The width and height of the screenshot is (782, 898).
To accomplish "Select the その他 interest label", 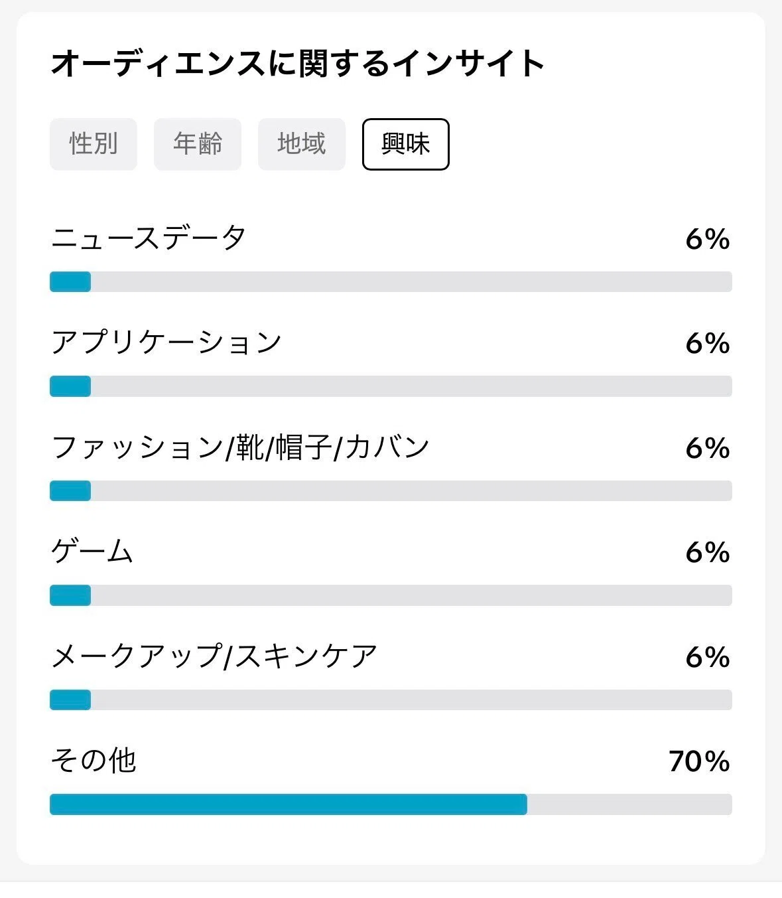I will [94, 761].
